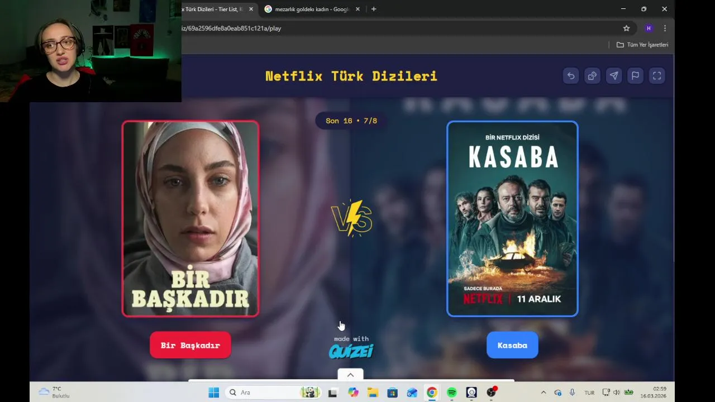Screen dimensions: 715x402
Task: Click the Netflix Türk Dizileri title
Action: [x=351, y=76]
